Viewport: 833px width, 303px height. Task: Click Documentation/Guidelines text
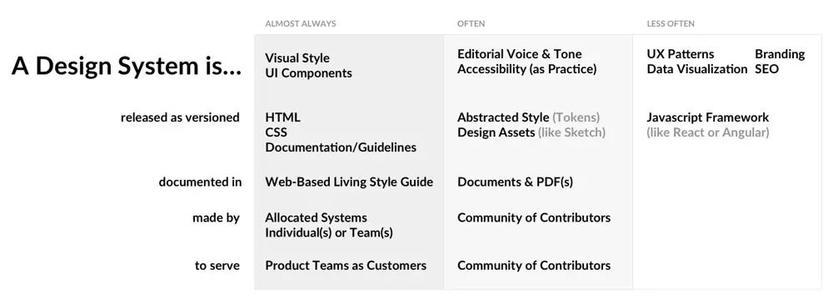pyautogui.click(x=341, y=147)
